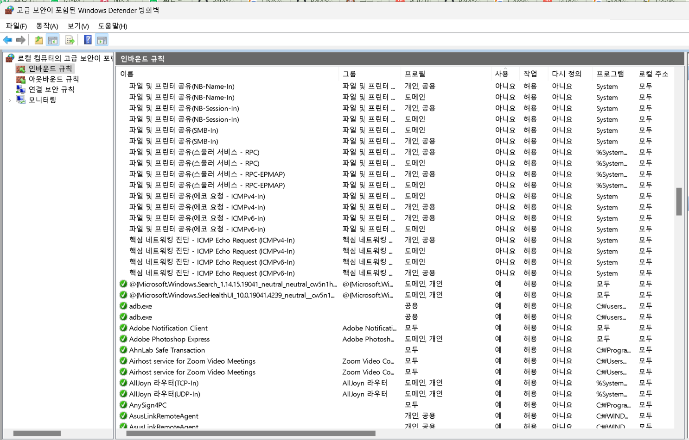The image size is (689, 440).
Task: Click the 연결 보안 규칙 tree icon
Action: (x=21, y=89)
